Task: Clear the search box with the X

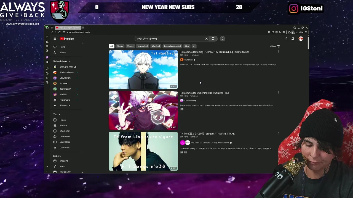Action: coord(206,38)
